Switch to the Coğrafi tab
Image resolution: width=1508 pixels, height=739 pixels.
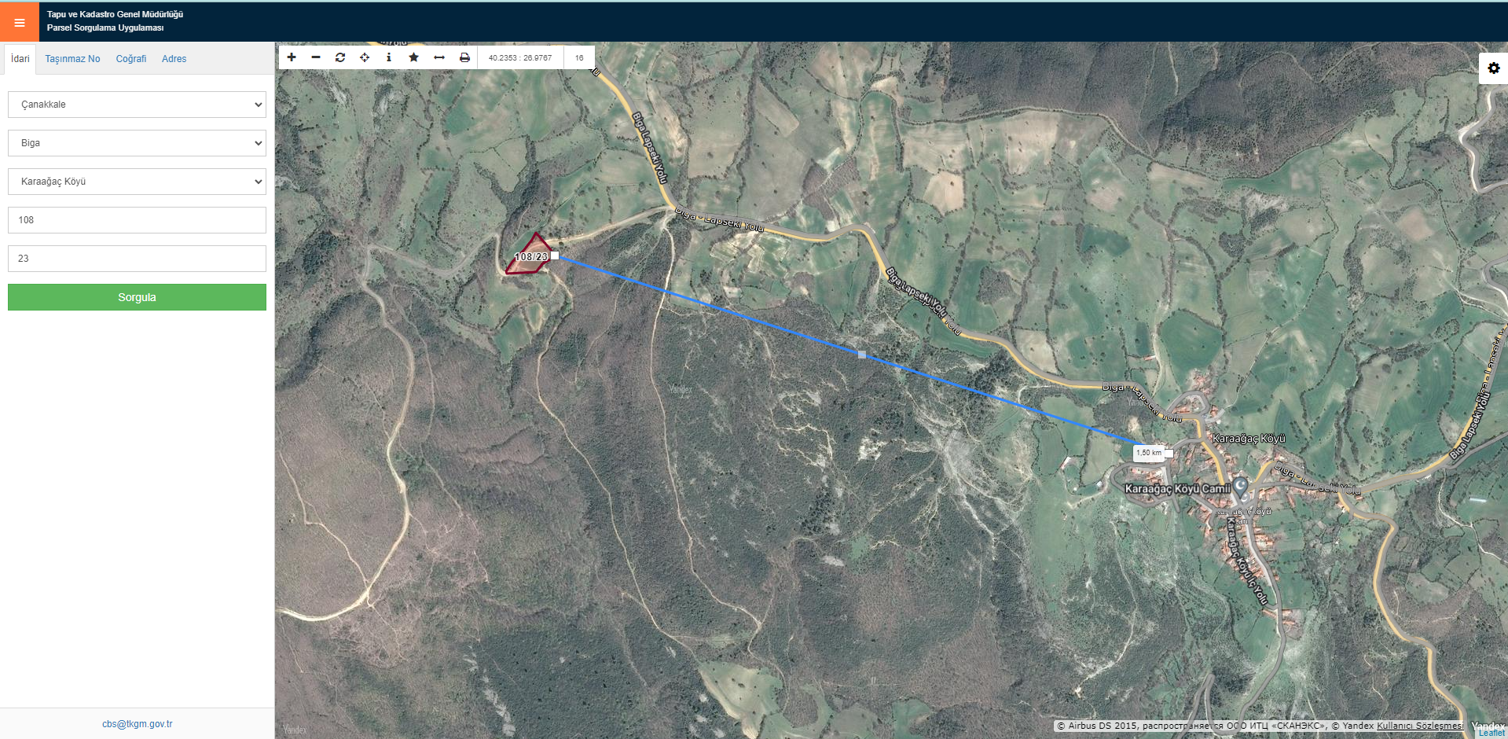point(131,59)
